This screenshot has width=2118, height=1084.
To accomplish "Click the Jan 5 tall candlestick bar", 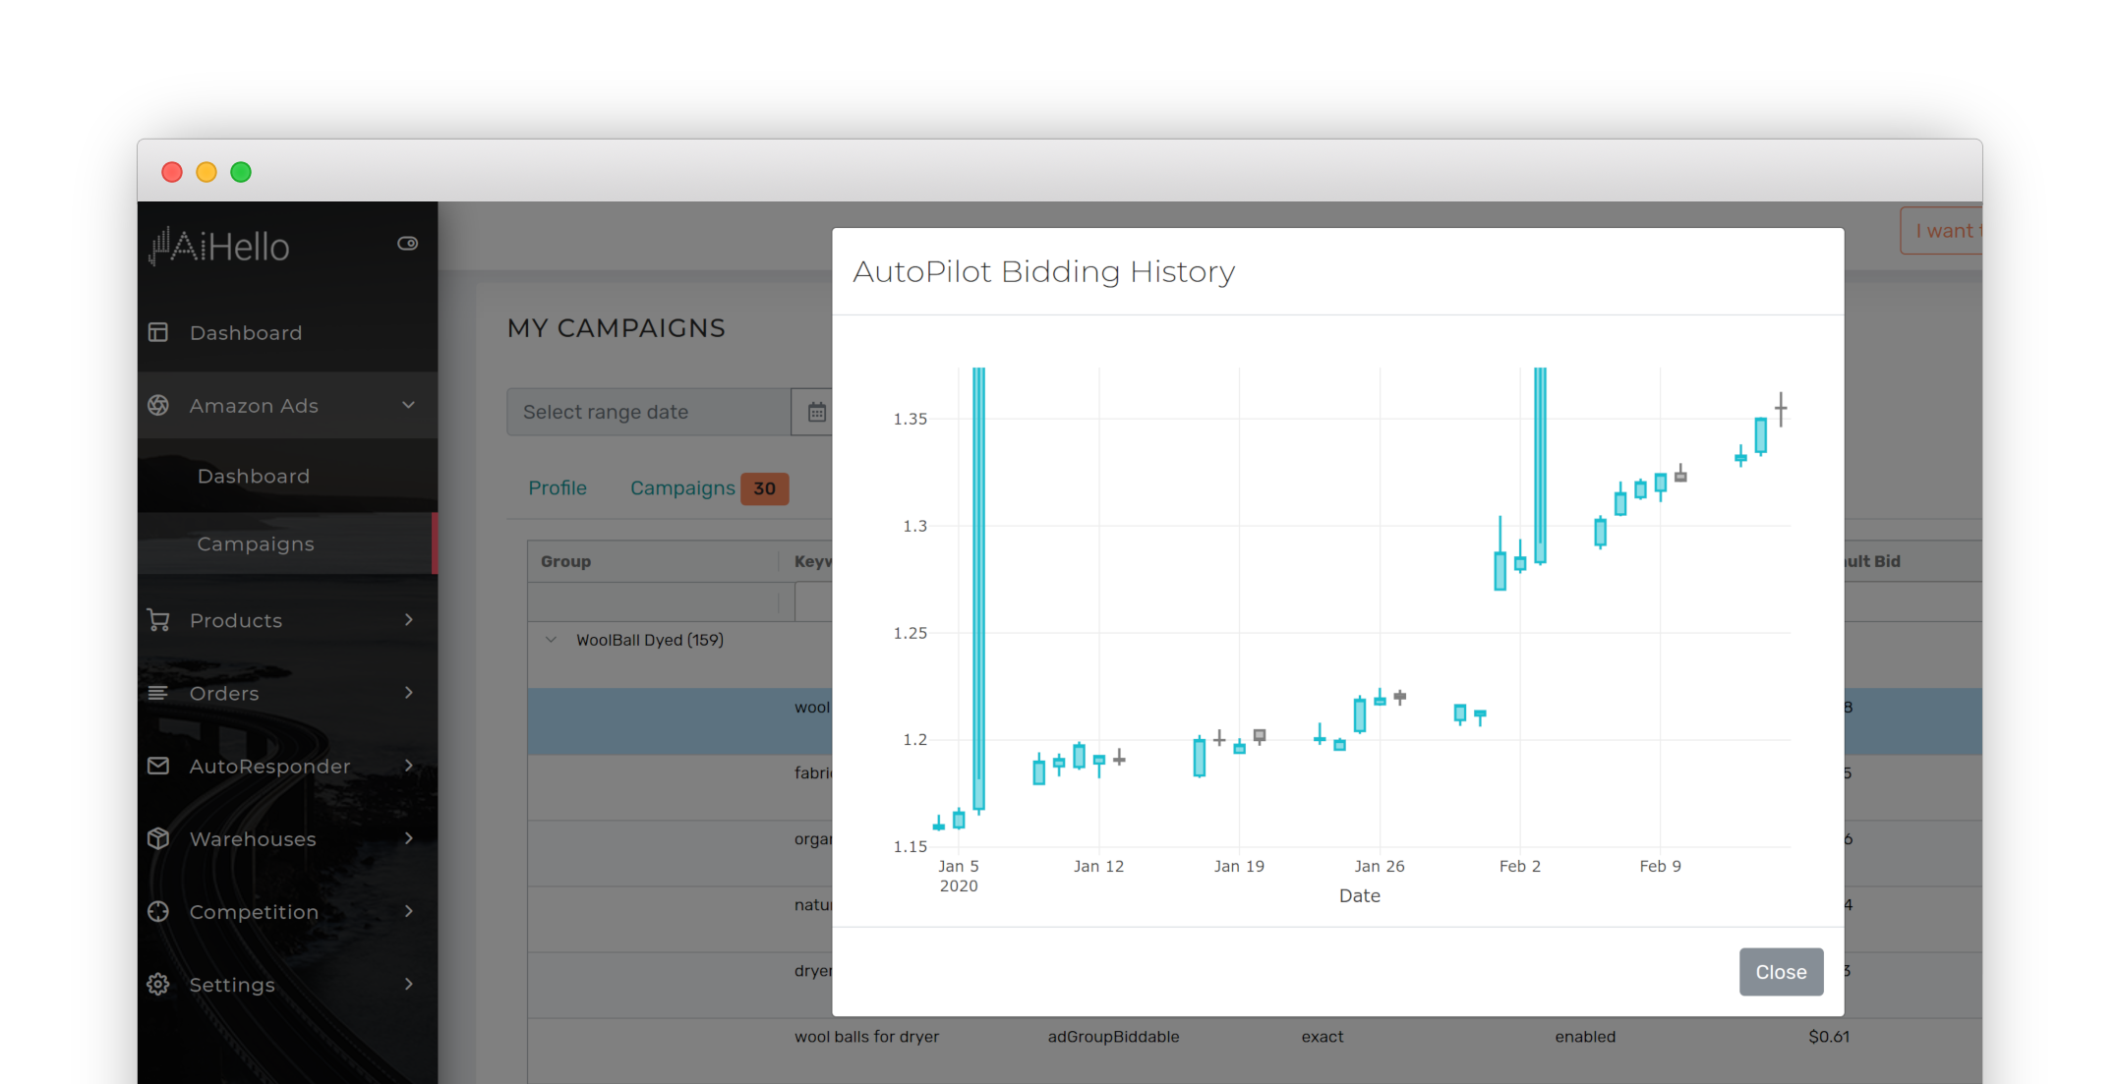I will 978,590.
